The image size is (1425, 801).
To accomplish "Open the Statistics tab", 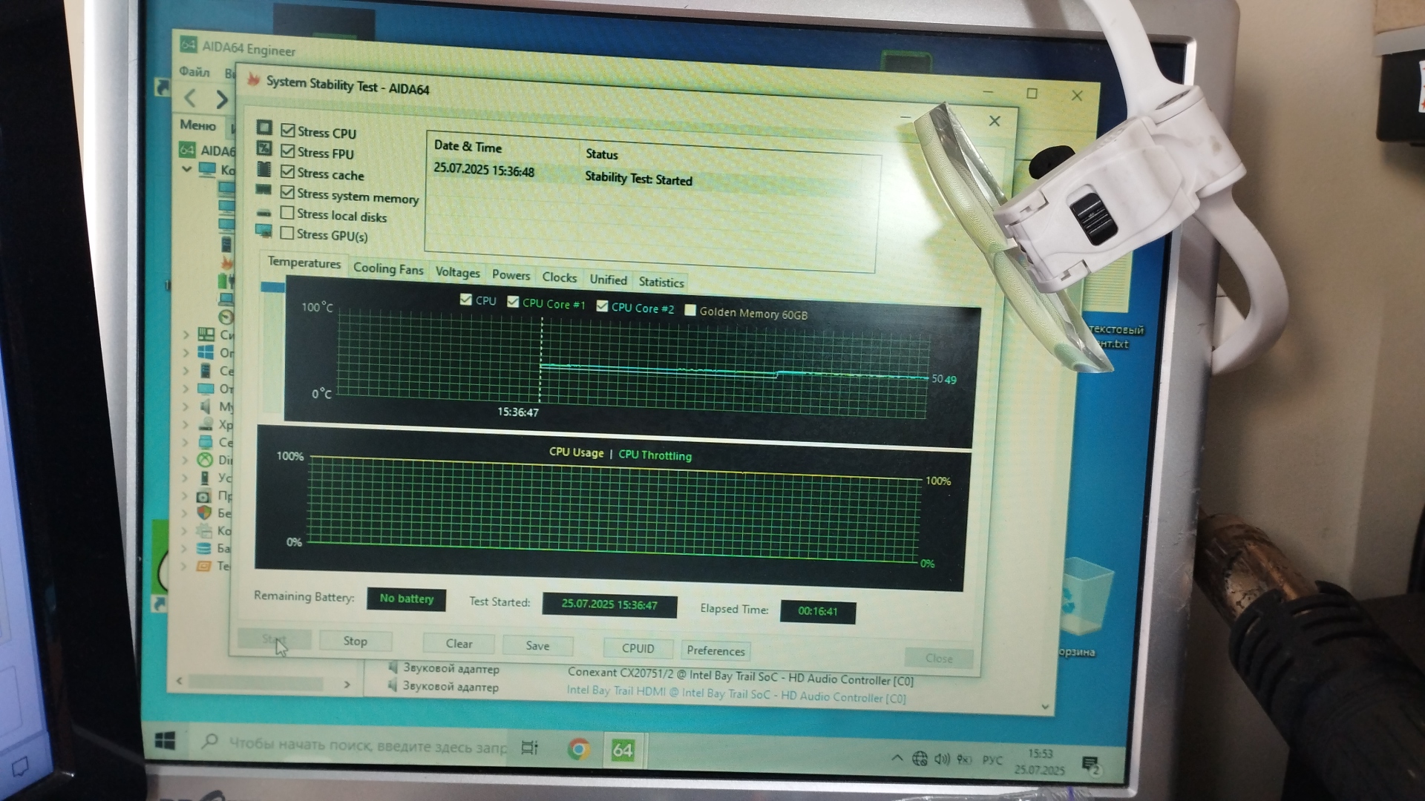I will [x=661, y=282].
